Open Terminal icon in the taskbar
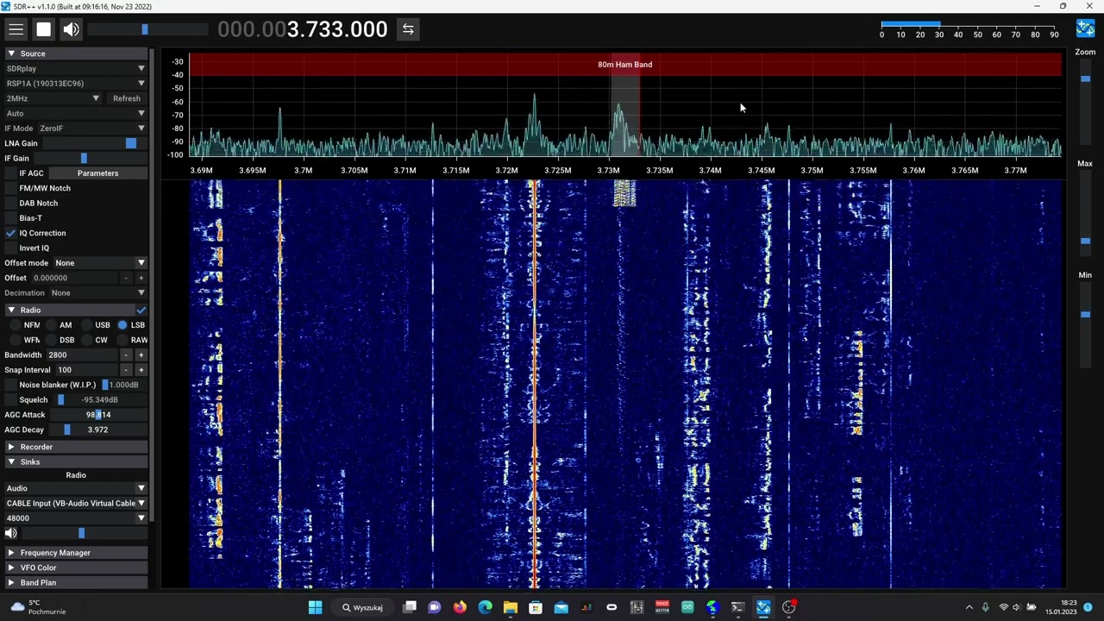This screenshot has width=1104, height=621. [x=737, y=607]
